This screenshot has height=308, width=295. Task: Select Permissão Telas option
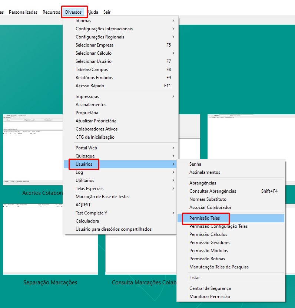point(204,218)
